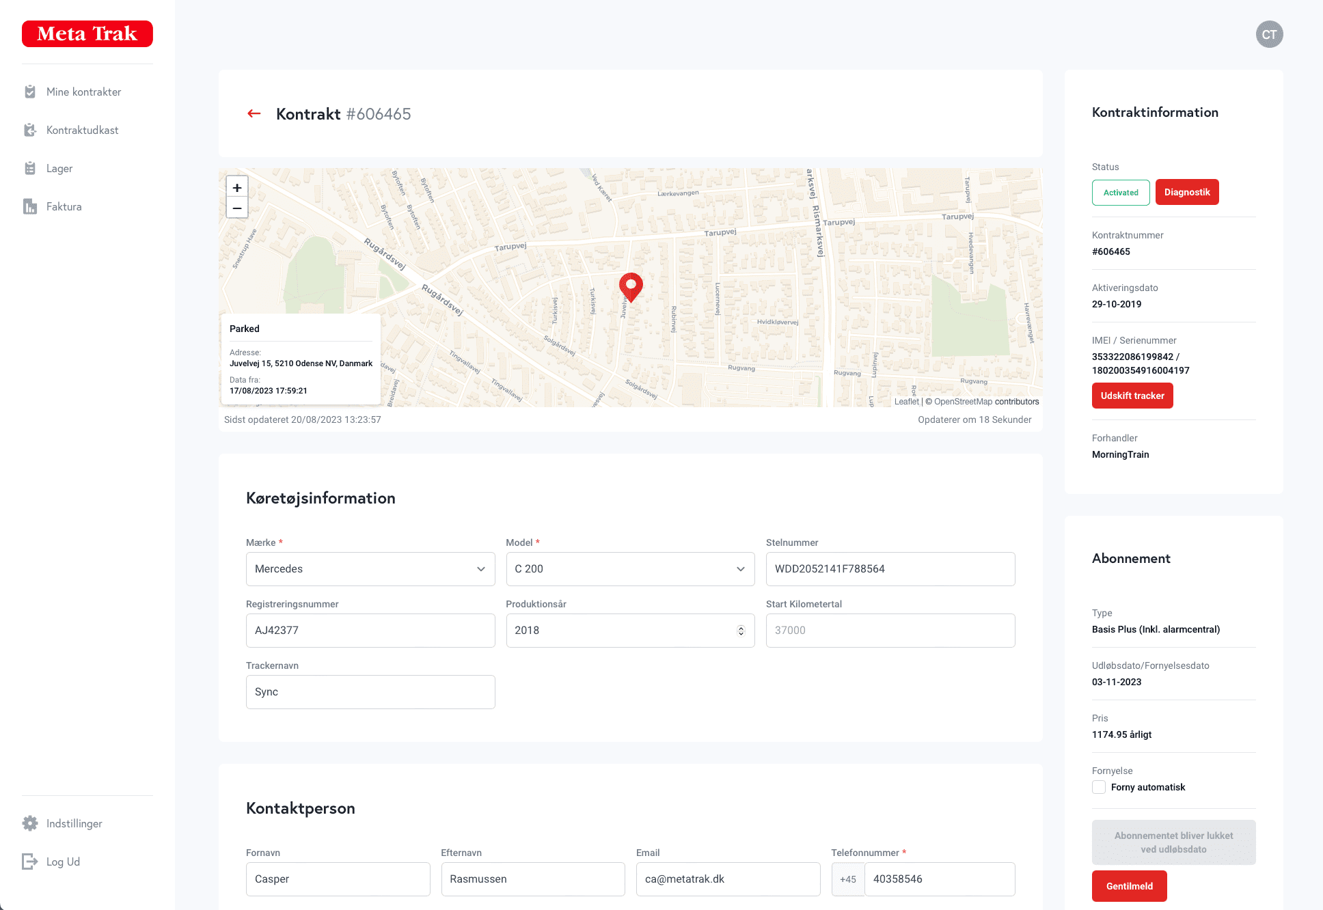1323x910 pixels.
Task: Open the Model dropdown showing C 200
Action: point(630,569)
